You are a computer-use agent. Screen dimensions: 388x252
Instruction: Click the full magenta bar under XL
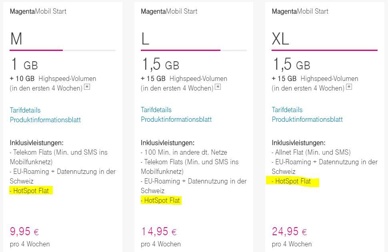pyautogui.click(x=324, y=50)
